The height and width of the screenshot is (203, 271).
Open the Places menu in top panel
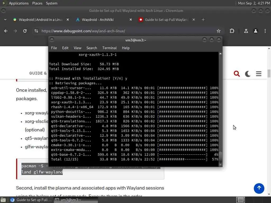pos(37,3)
